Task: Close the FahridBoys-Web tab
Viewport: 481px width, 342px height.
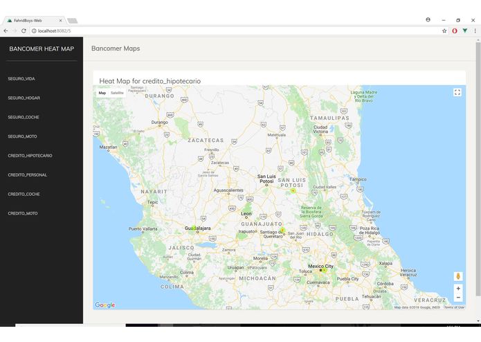Action: pyautogui.click(x=60, y=21)
